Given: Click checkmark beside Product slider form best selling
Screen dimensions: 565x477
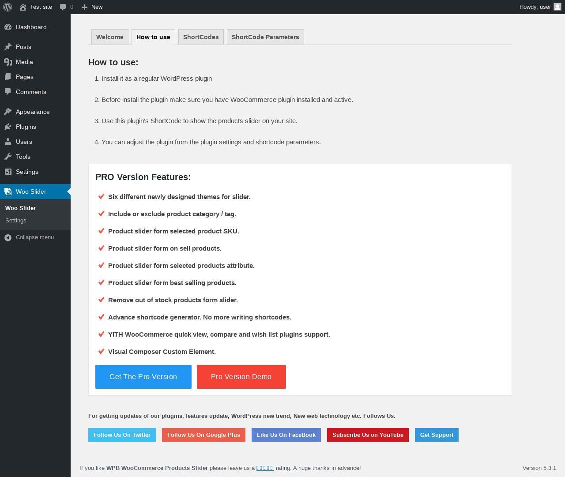Looking at the screenshot, I should click(x=101, y=282).
